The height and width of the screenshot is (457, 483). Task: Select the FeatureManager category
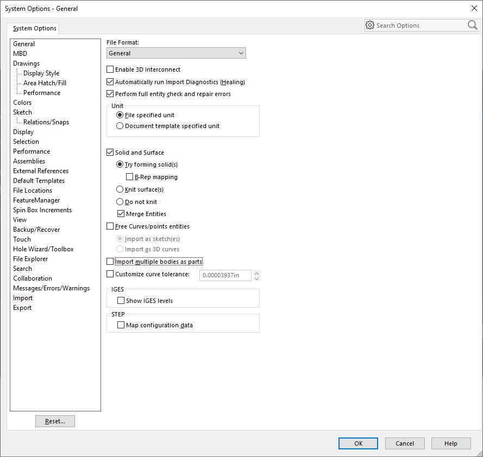tap(36, 200)
